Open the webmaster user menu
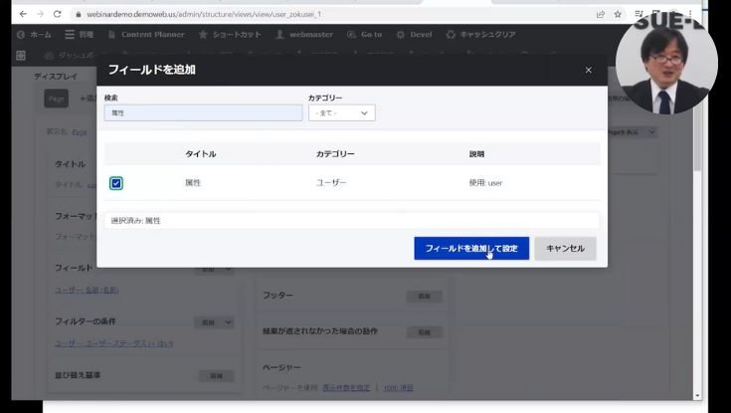Viewport: 731px width, 413px height. tap(304, 35)
